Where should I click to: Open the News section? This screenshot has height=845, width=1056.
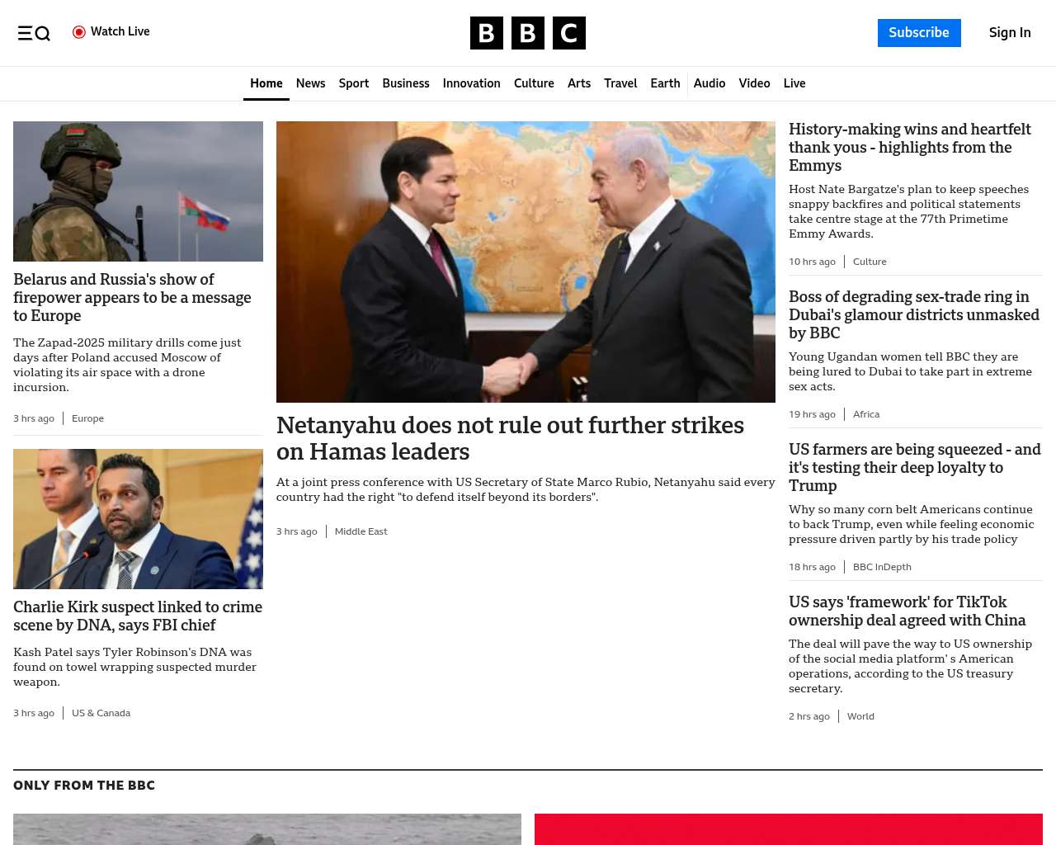point(310,83)
